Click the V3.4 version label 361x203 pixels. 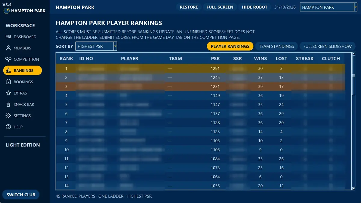coord(7,4)
